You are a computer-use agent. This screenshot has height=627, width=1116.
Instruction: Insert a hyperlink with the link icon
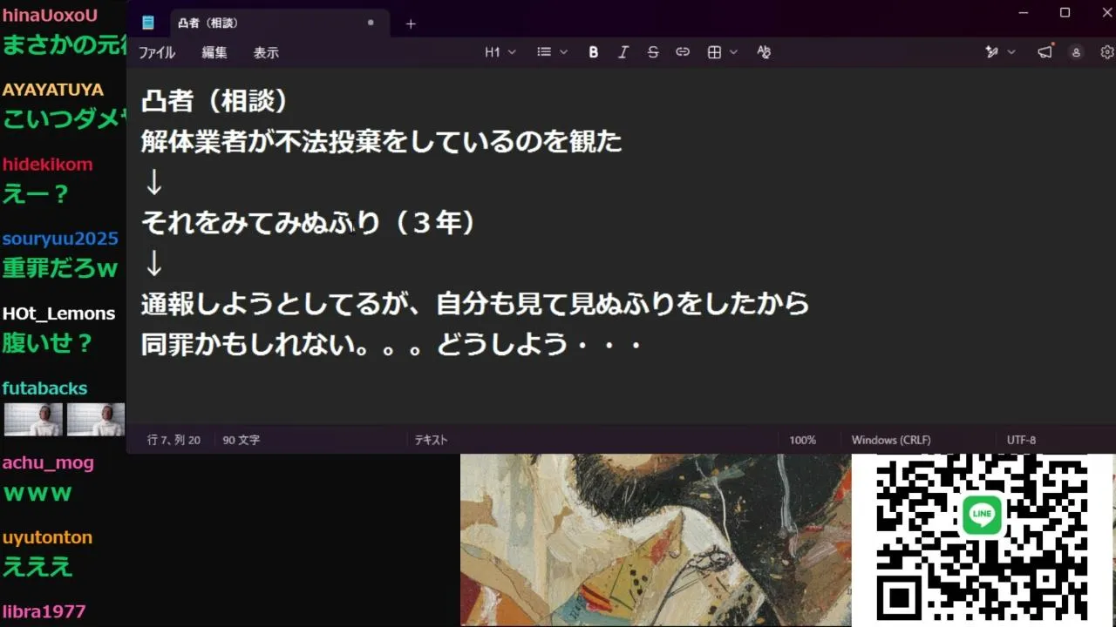coord(683,52)
